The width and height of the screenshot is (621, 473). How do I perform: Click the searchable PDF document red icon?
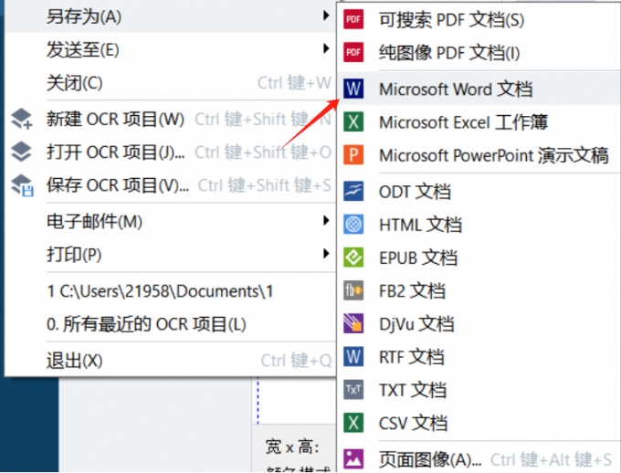(353, 19)
